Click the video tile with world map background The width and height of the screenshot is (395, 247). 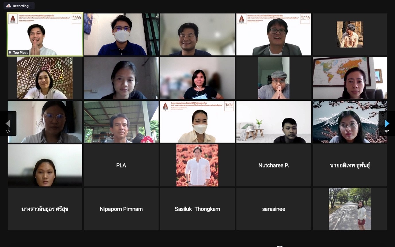(350, 78)
